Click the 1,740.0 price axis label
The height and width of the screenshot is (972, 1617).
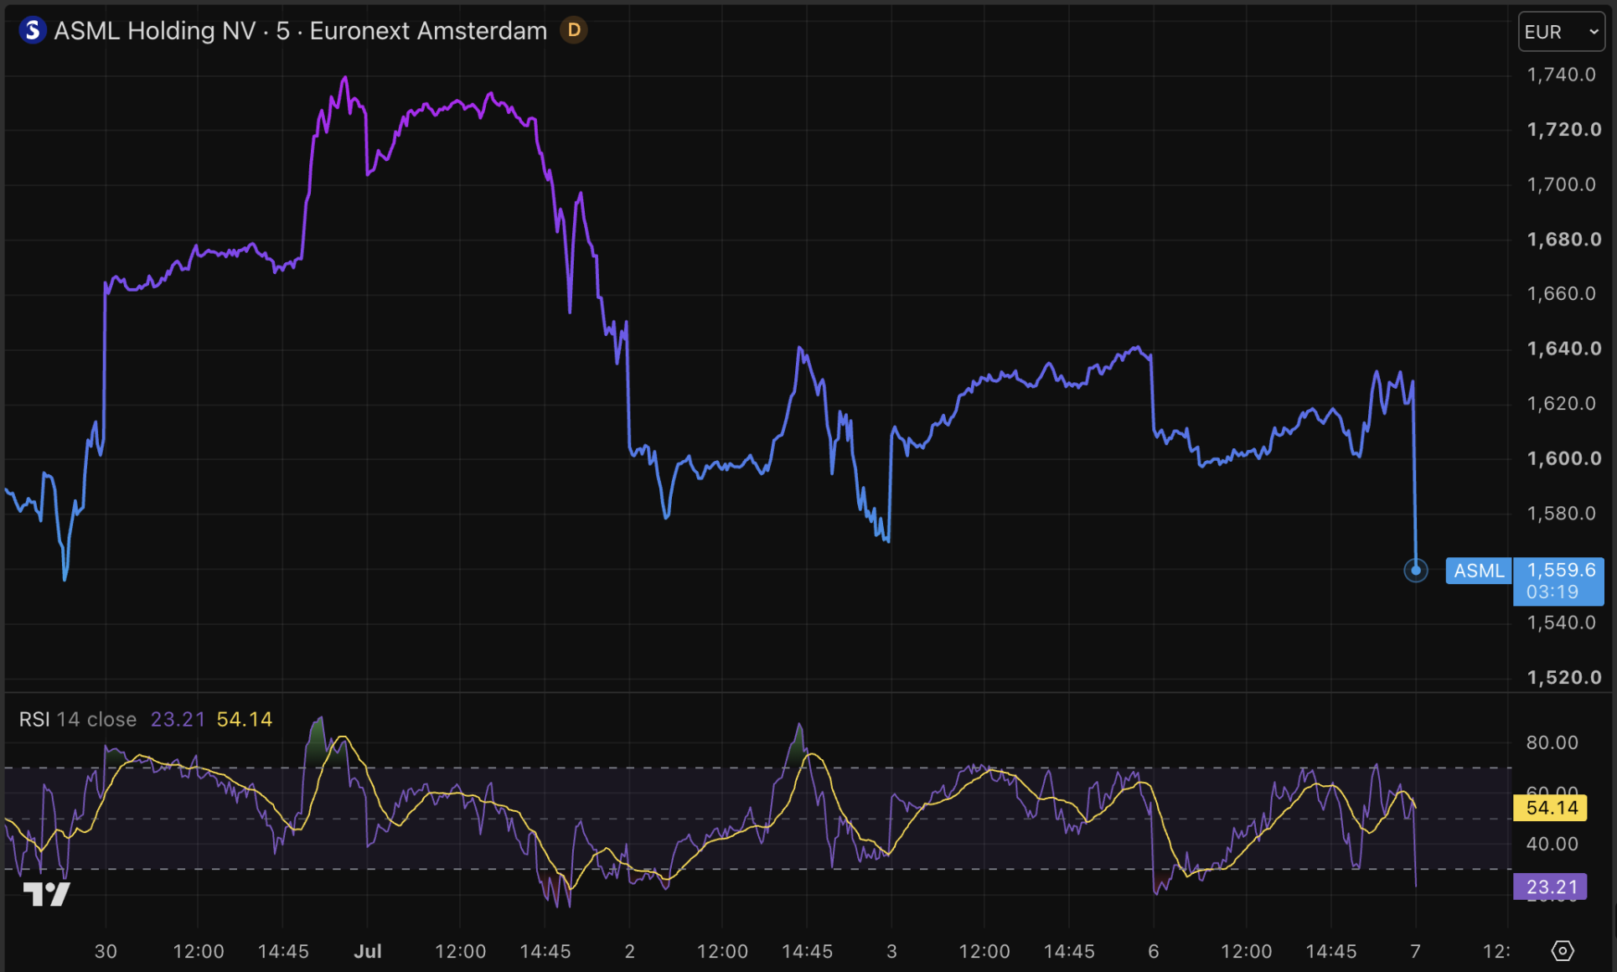pyautogui.click(x=1562, y=75)
